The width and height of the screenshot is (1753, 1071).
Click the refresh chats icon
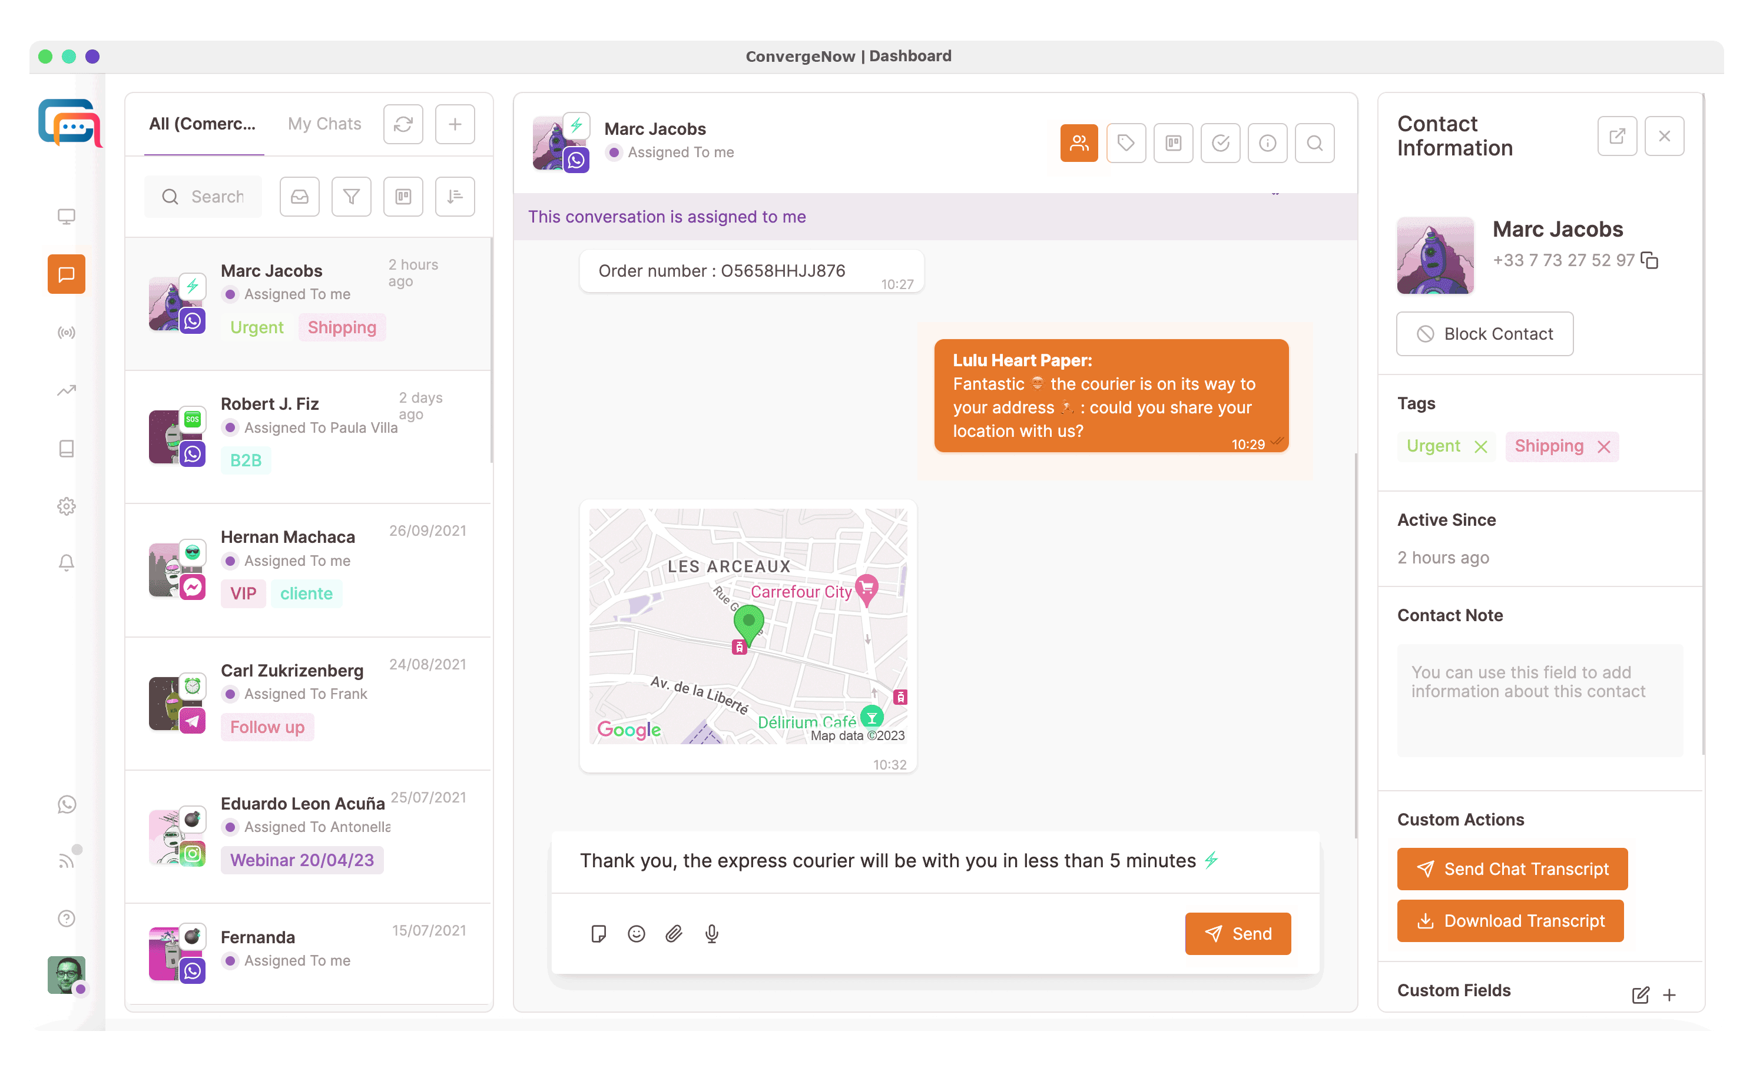(x=403, y=124)
